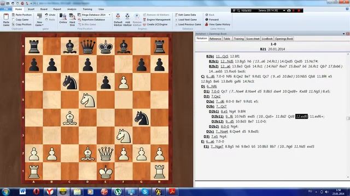350x196 pixels.
Task: Click the notation pane vertical scrollbar
Action: 348,115
